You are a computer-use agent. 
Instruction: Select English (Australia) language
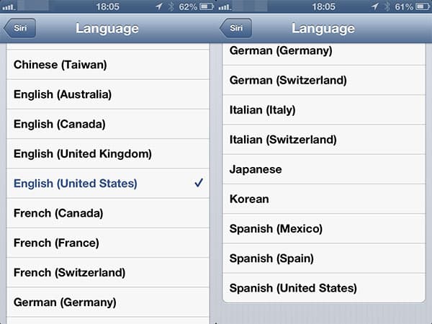pos(108,94)
